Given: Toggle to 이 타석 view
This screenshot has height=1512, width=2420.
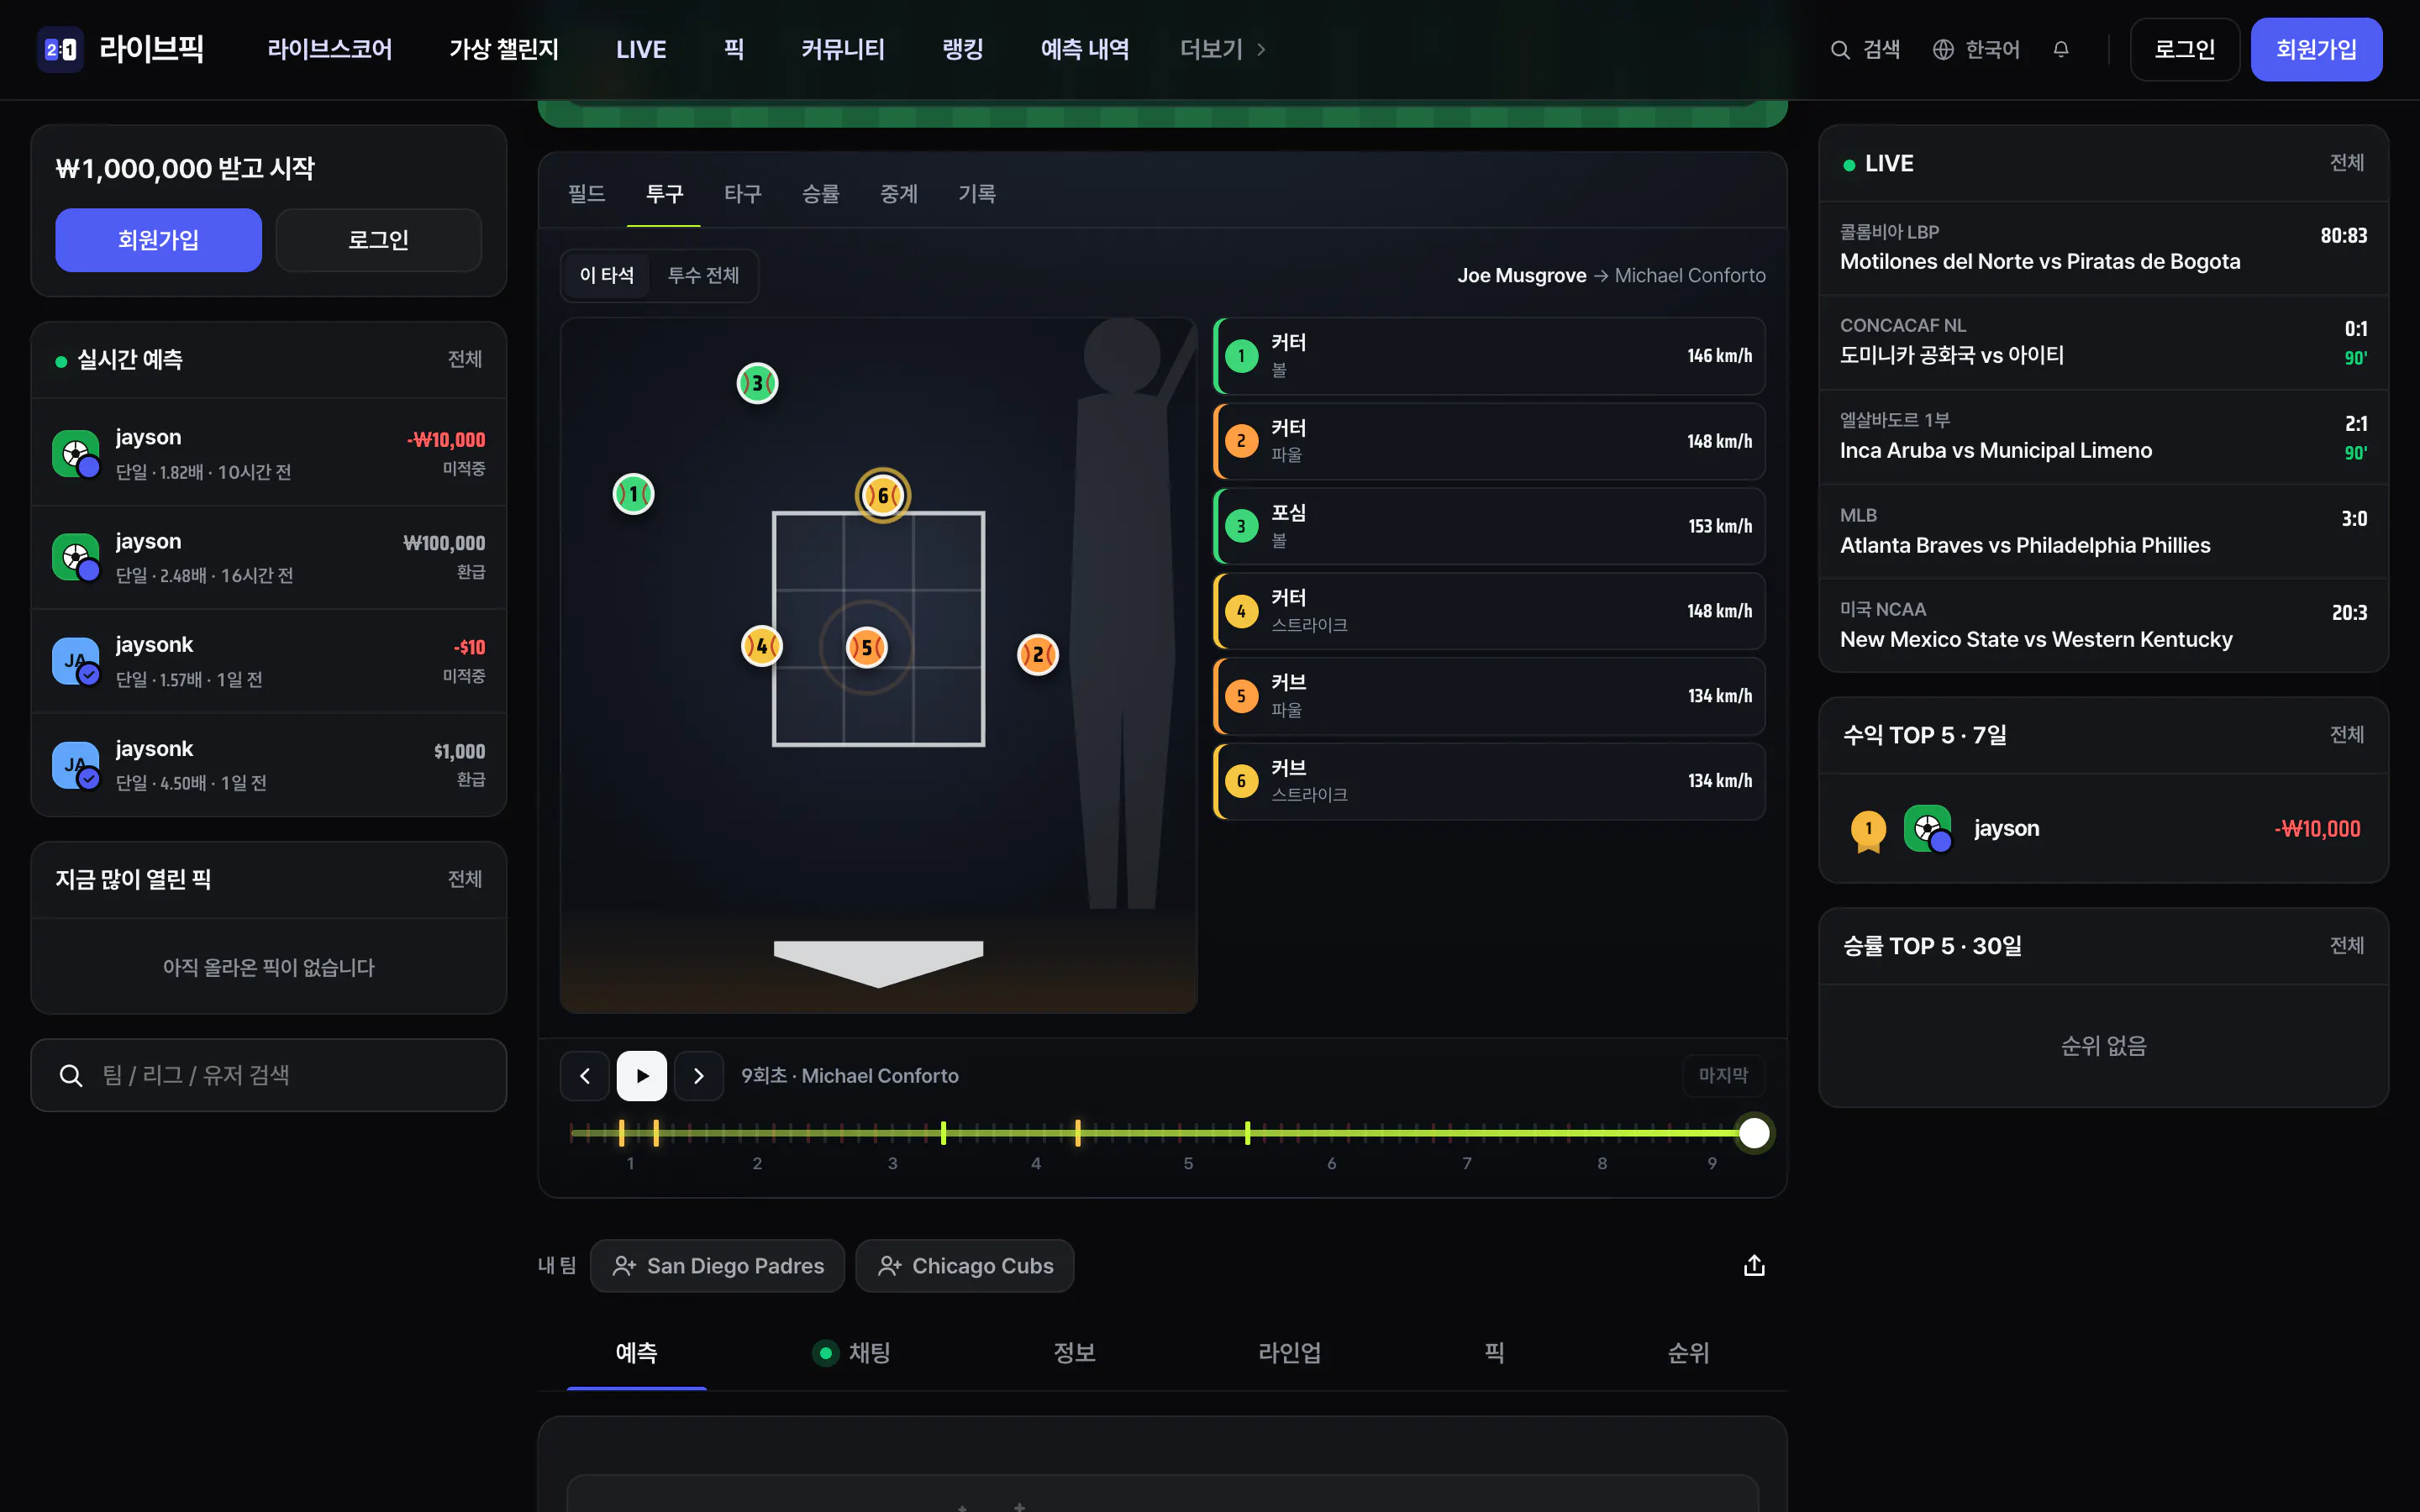Looking at the screenshot, I should point(607,275).
